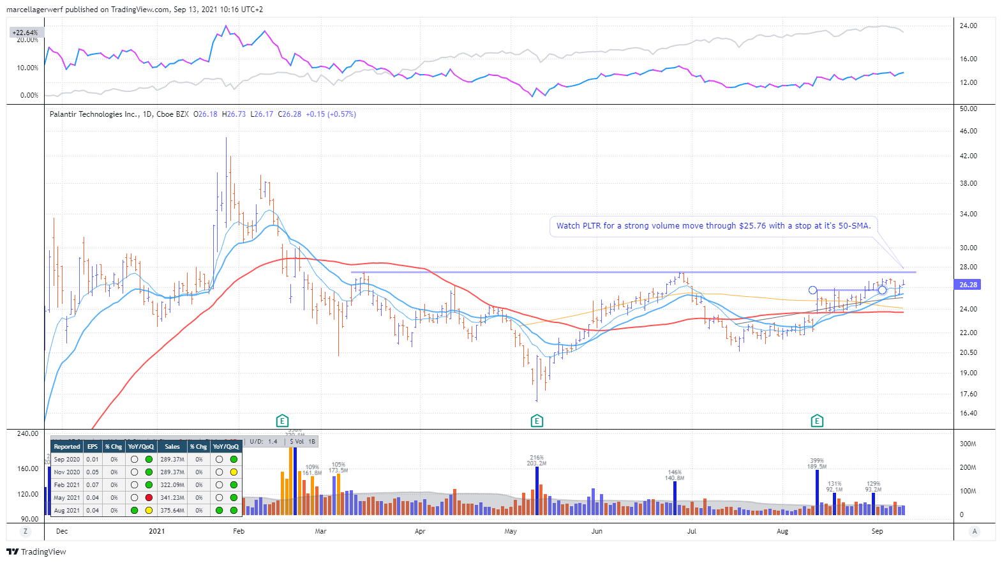Image resolution: width=1002 pixels, height=563 pixels.
Task: Click the Z timezone button on the time axis
Action: point(26,531)
